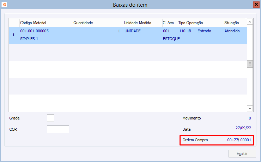Click the Atendida status cell
The width and height of the screenshot is (261, 162).
pos(232,31)
